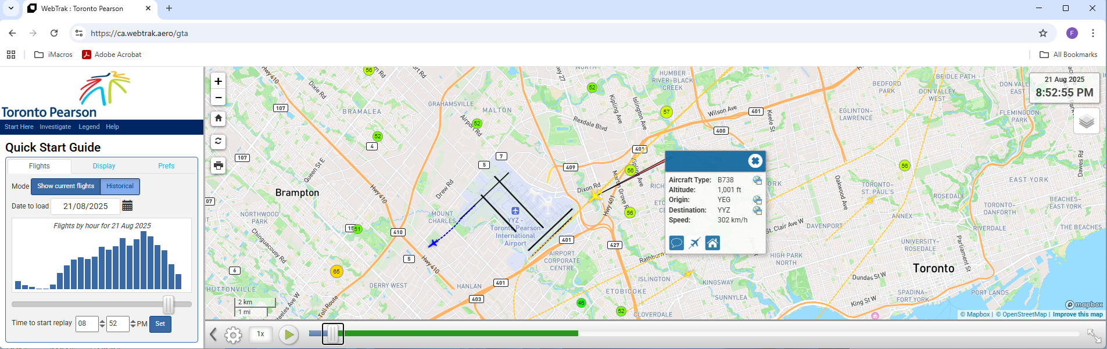1107x349 pixels.
Task: Switch mode to Show current flights
Action: (x=66, y=186)
